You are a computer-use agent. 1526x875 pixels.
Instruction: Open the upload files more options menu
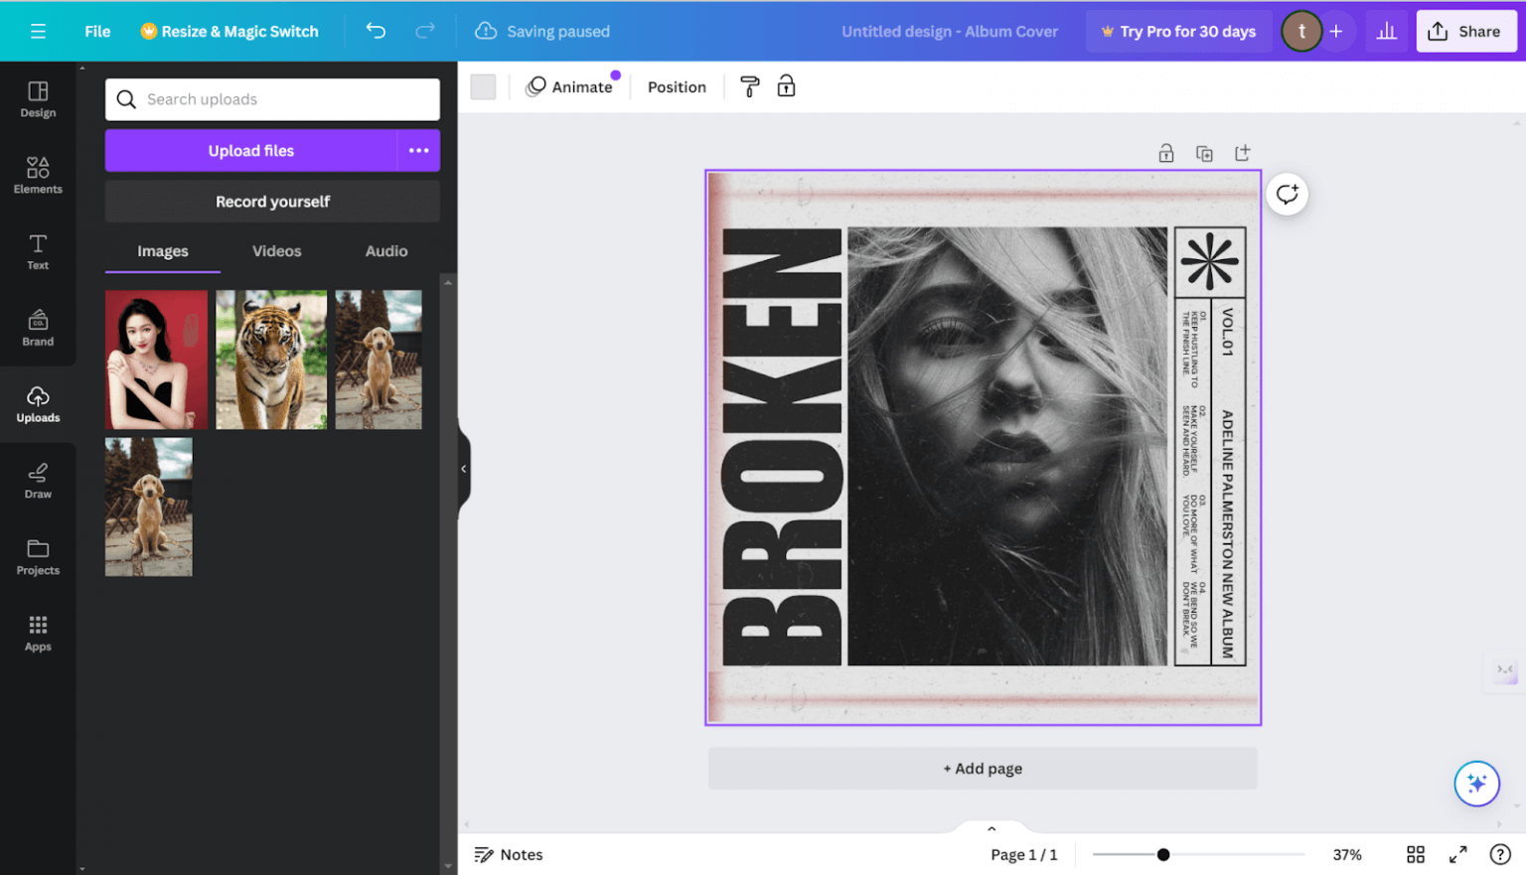tap(419, 151)
